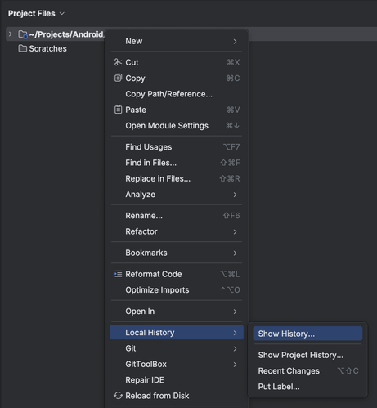Open the Git submenu
The height and width of the screenshot is (408, 377).
177,348
